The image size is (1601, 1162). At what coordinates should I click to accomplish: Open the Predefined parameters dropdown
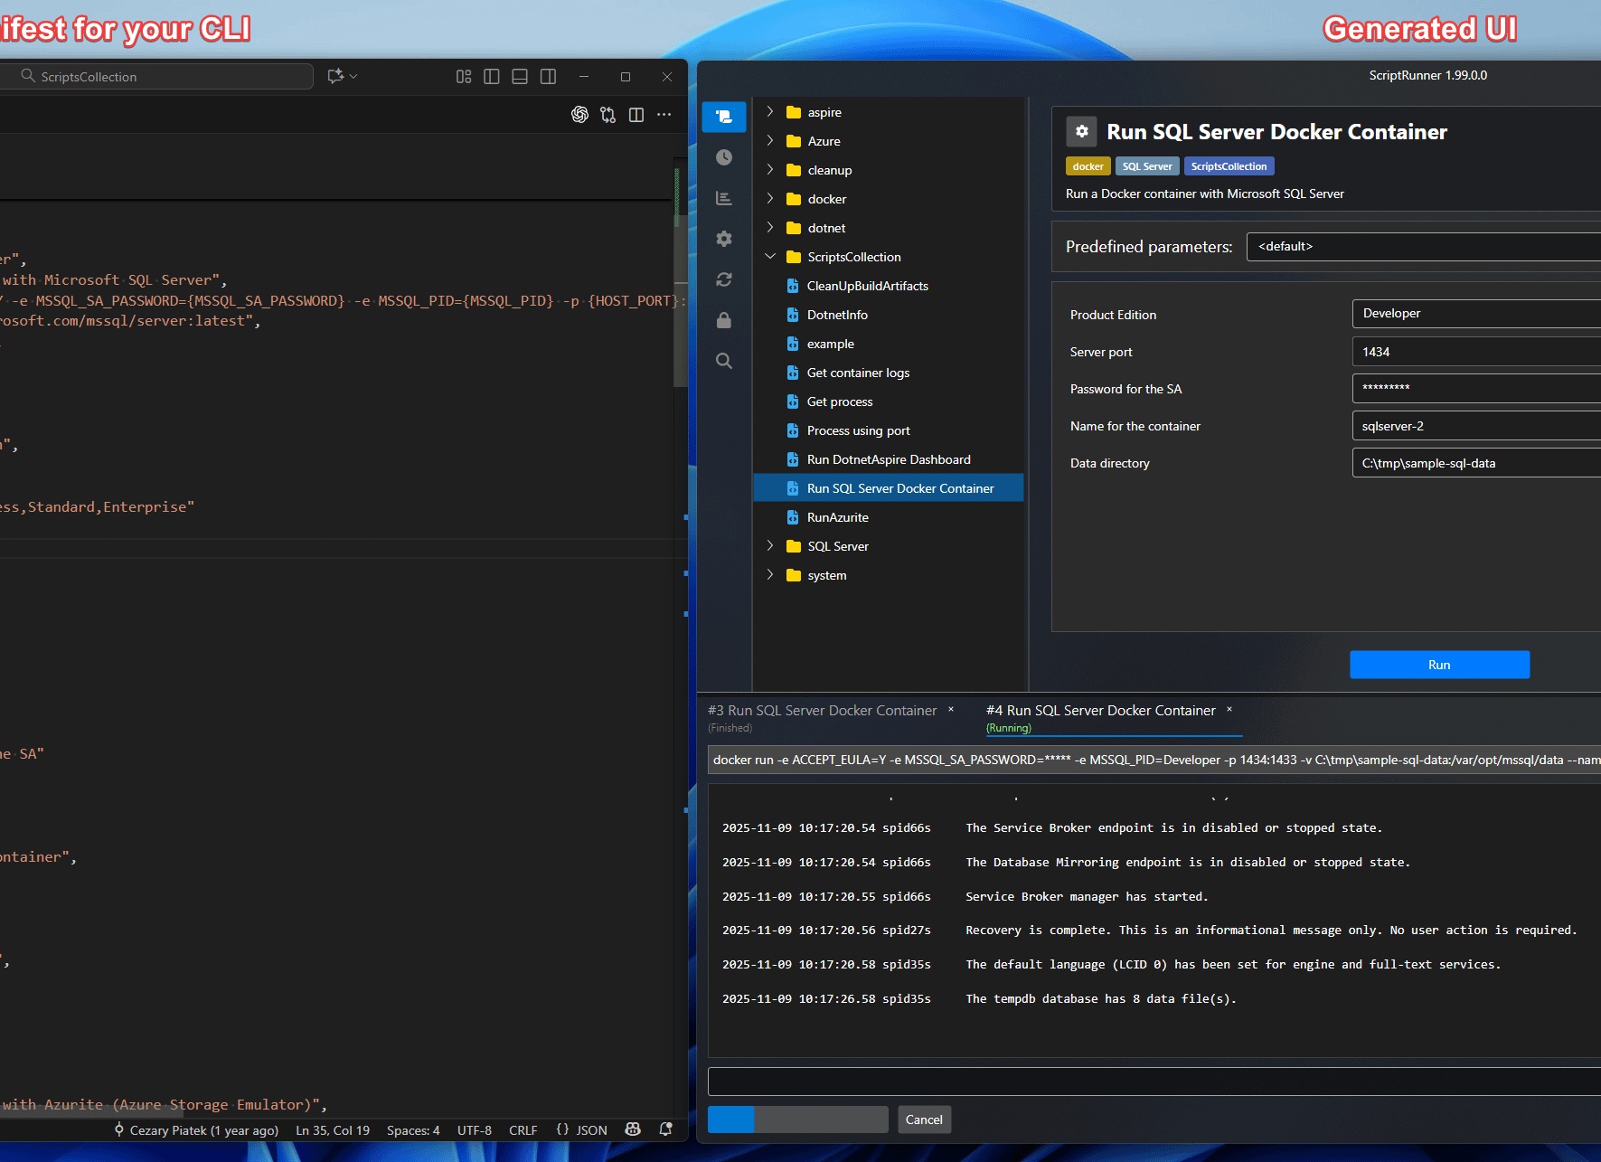point(1423,246)
